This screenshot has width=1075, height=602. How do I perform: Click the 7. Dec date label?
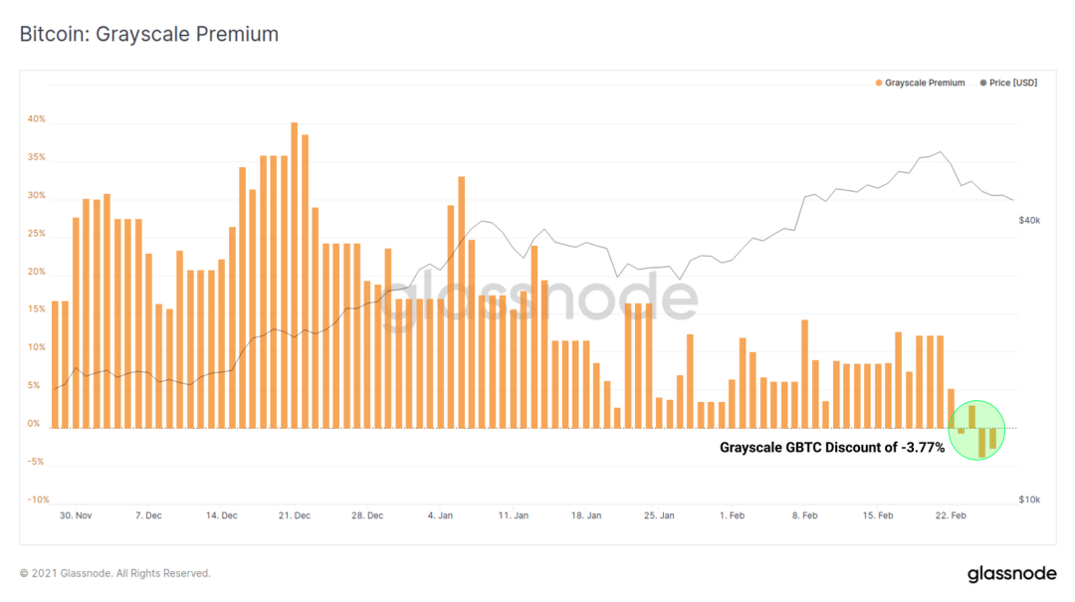point(148,515)
